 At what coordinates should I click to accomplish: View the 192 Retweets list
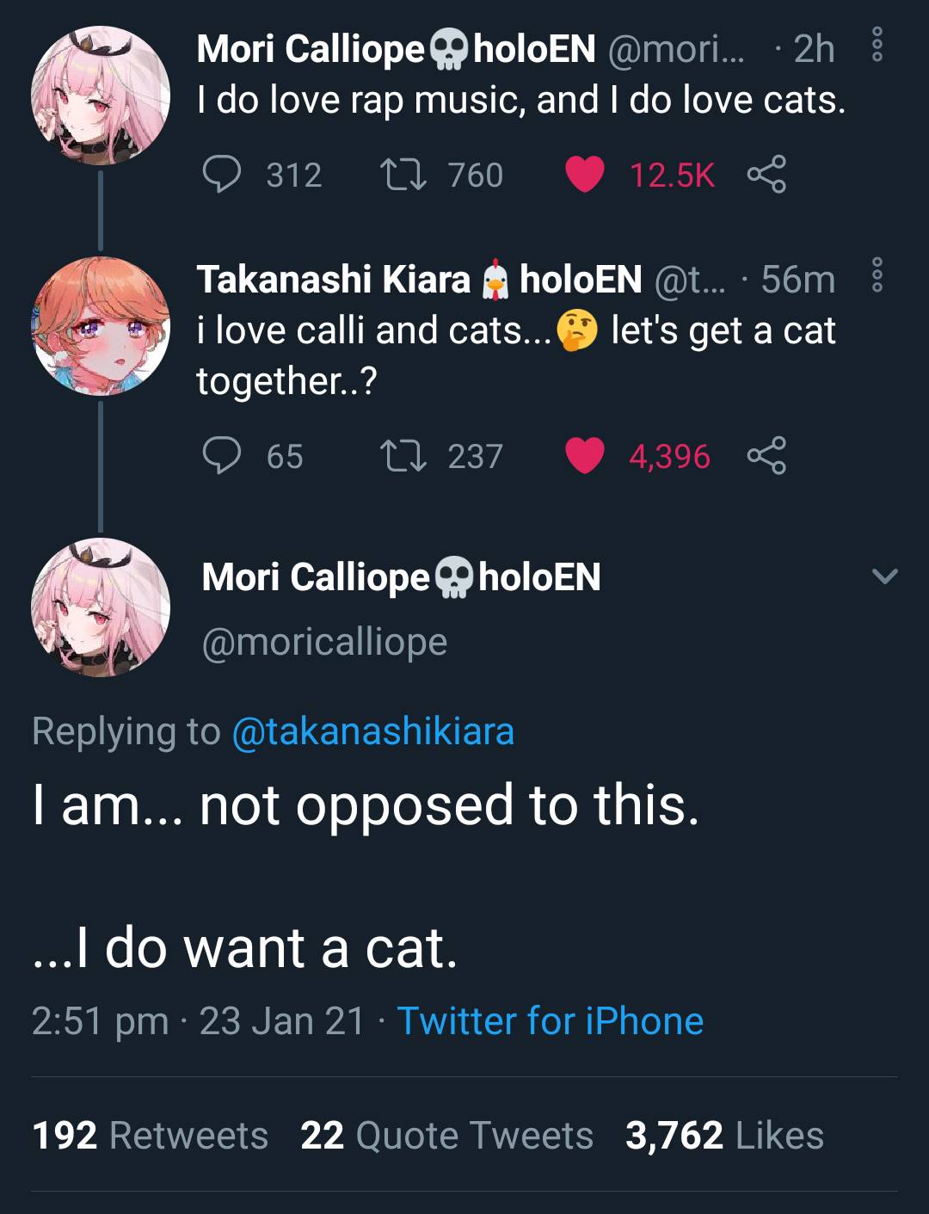coord(150,1136)
